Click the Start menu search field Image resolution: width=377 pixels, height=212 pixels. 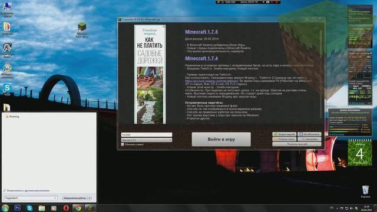(31, 198)
